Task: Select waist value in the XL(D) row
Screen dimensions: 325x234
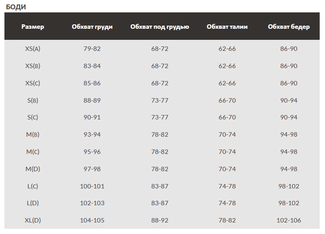Action: coord(227,220)
